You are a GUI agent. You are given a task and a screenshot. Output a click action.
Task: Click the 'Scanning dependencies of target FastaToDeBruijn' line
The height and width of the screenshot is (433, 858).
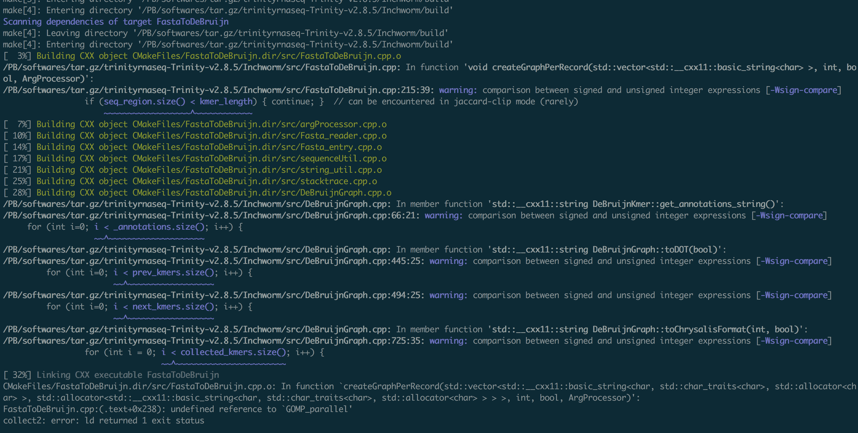point(116,22)
